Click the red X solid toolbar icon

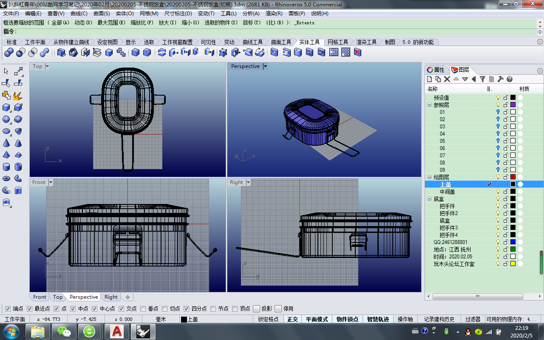coord(358,52)
